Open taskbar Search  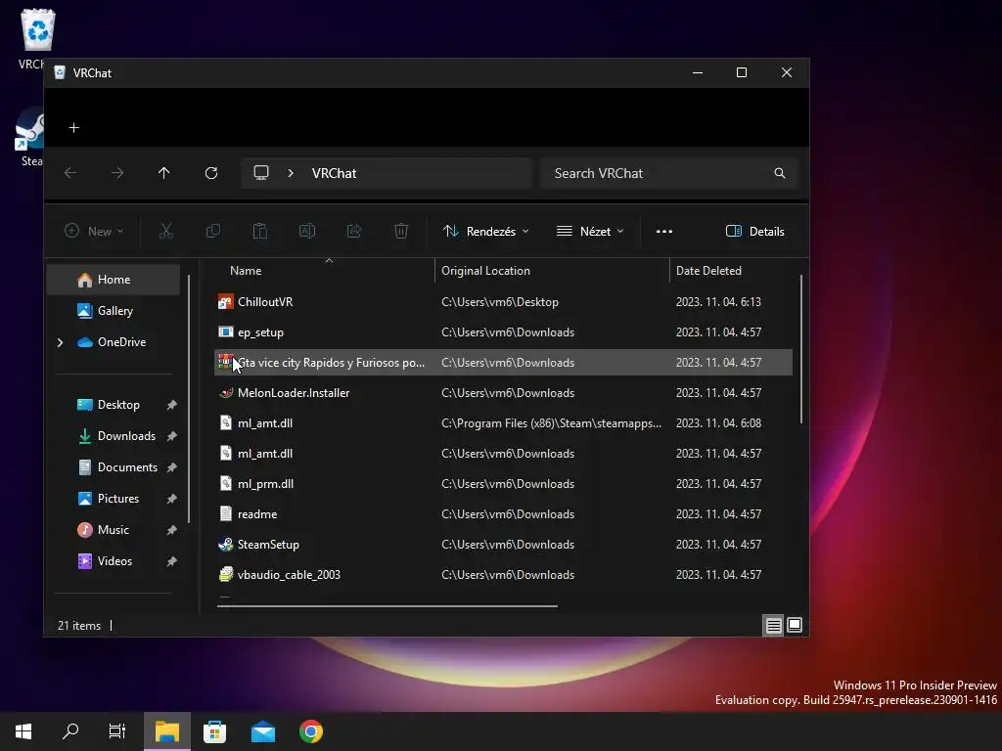click(70, 731)
